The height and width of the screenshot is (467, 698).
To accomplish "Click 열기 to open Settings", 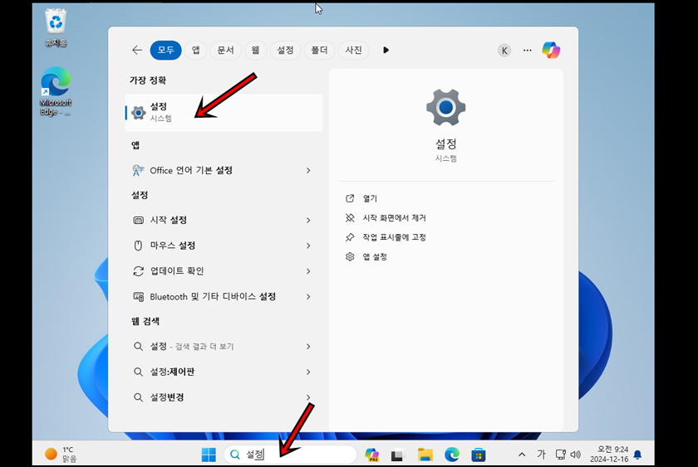I will click(370, 198).
